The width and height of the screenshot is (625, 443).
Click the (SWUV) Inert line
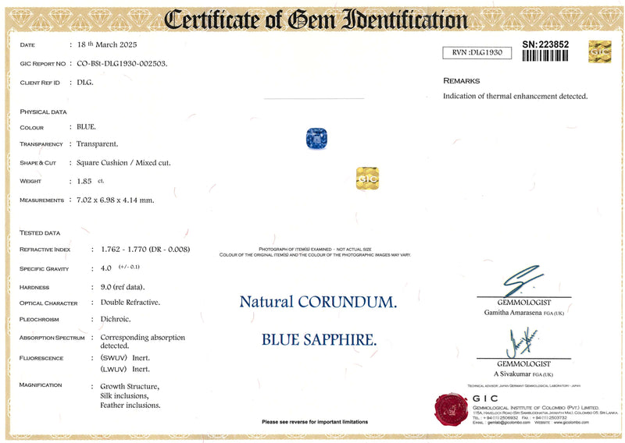point(125,358)
